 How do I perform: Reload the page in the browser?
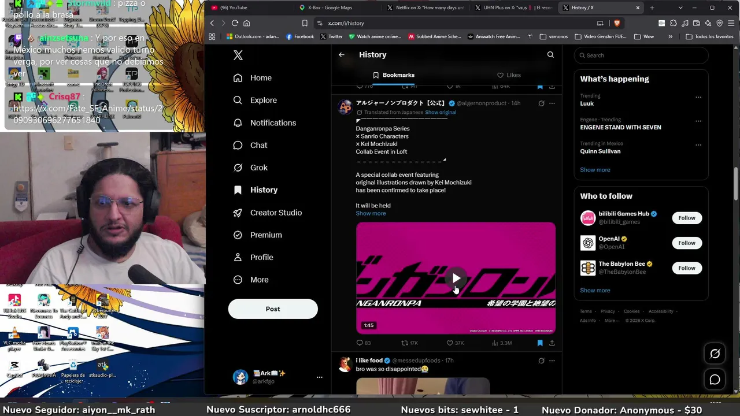[x=235, y=23]
